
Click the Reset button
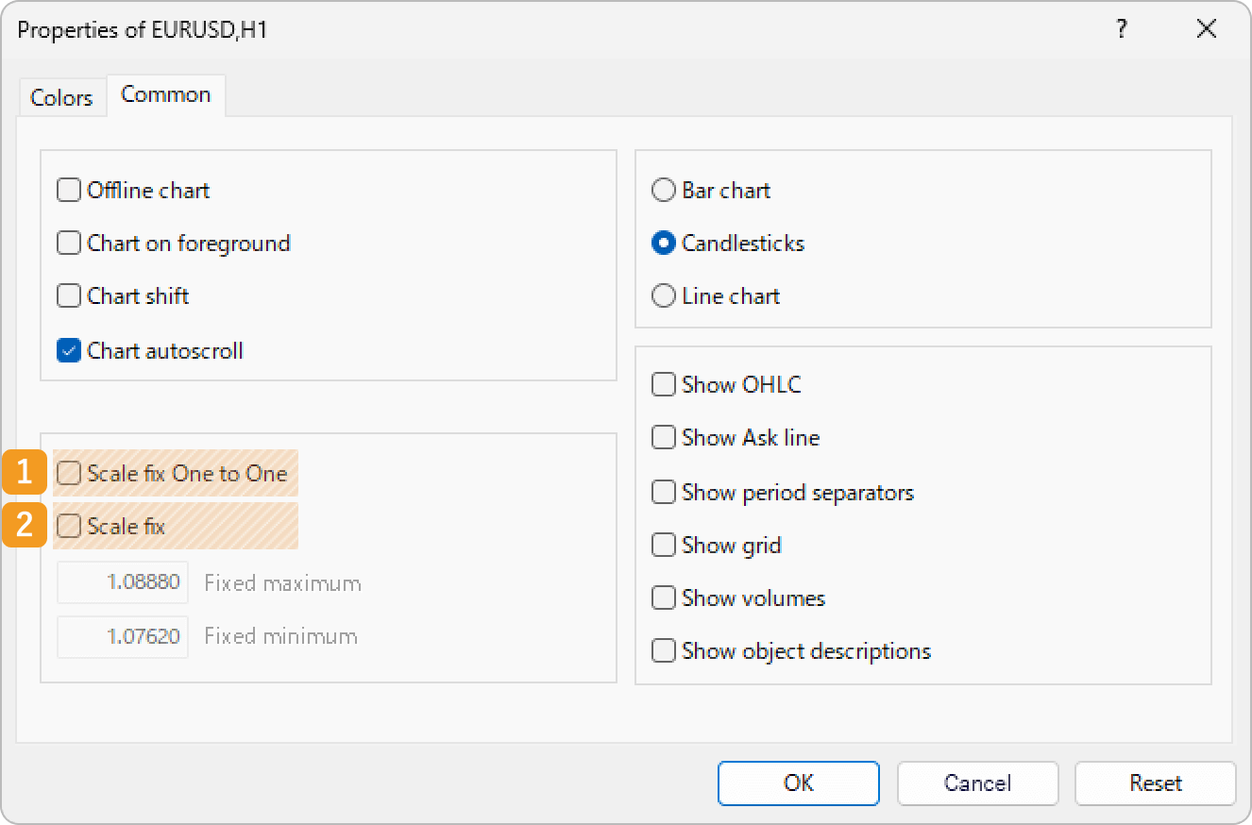1155,783
